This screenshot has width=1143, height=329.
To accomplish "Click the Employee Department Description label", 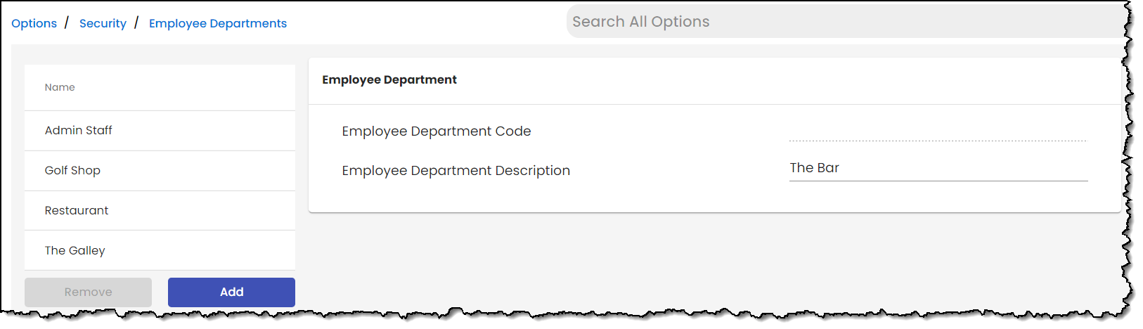I will [456, 171].
